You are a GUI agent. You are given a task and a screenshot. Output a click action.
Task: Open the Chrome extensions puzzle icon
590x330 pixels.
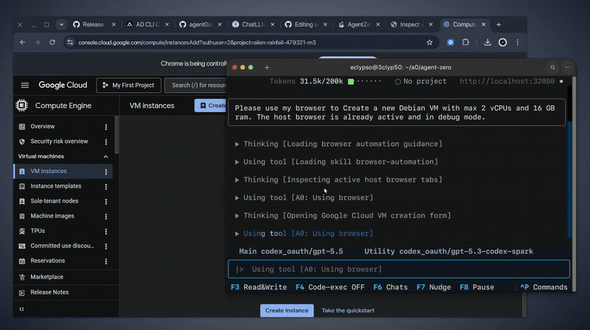465,42
